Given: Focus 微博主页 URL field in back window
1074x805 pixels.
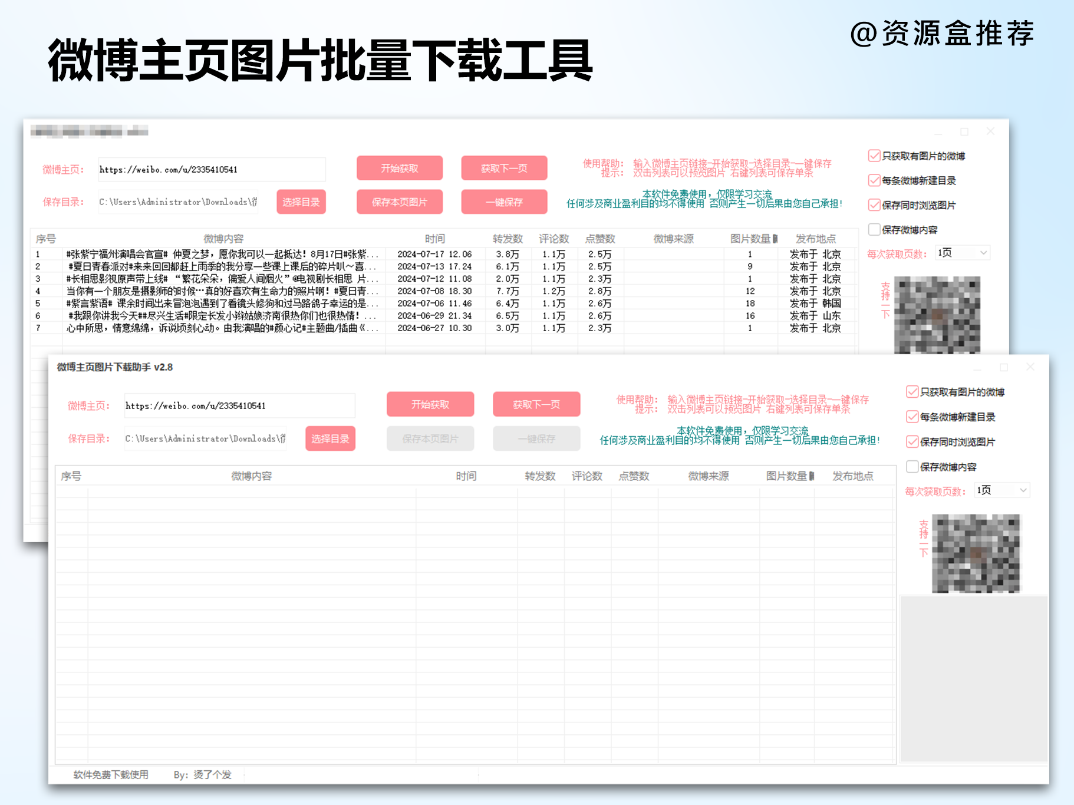Looking at the screenshot, I should click(212, 169).
